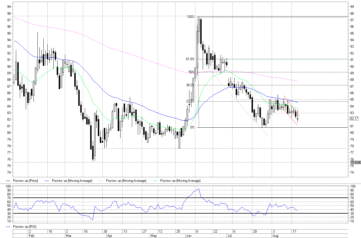Click the date label 17 in August

[294, 231]
